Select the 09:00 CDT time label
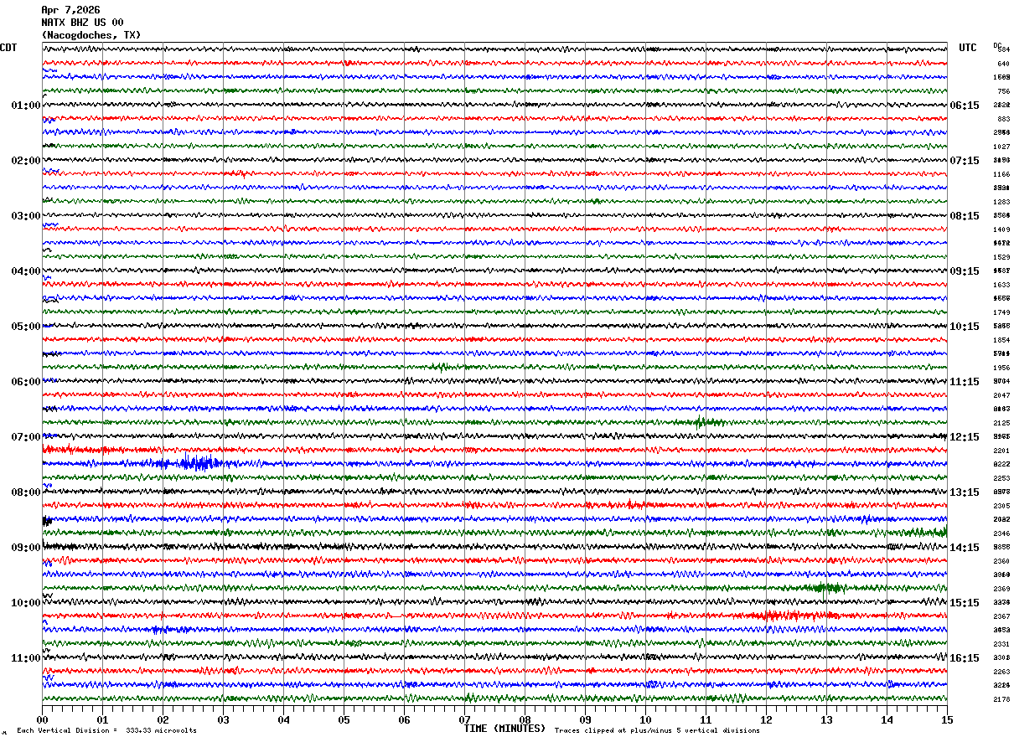The width and height of the screenshot is (1014, 742). click(x=25, y=548)
